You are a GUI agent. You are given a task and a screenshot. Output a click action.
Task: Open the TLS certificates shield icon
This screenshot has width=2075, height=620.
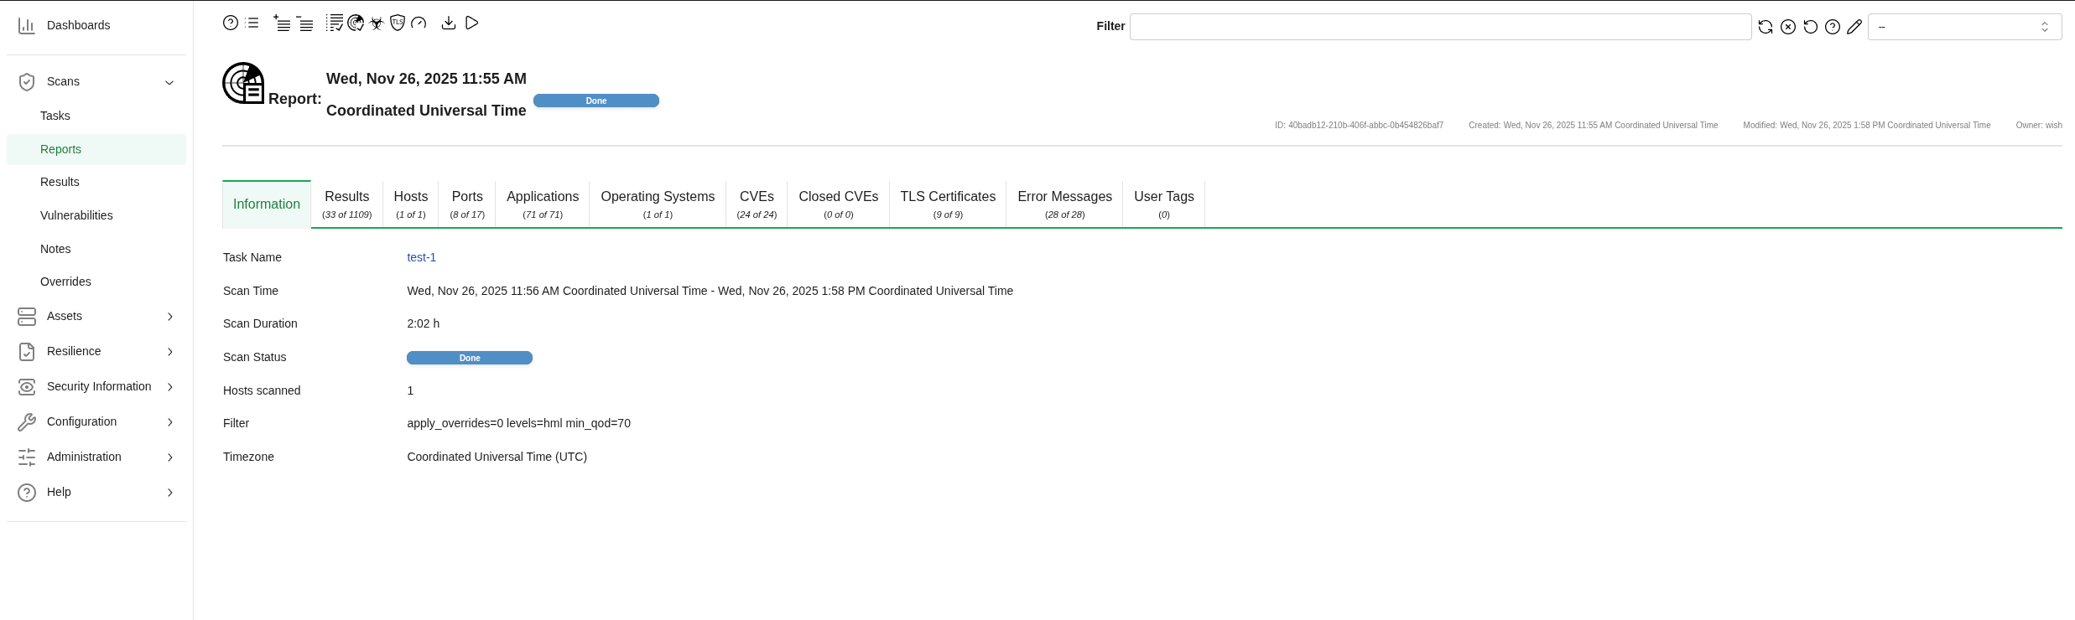[x=398, y=23]
